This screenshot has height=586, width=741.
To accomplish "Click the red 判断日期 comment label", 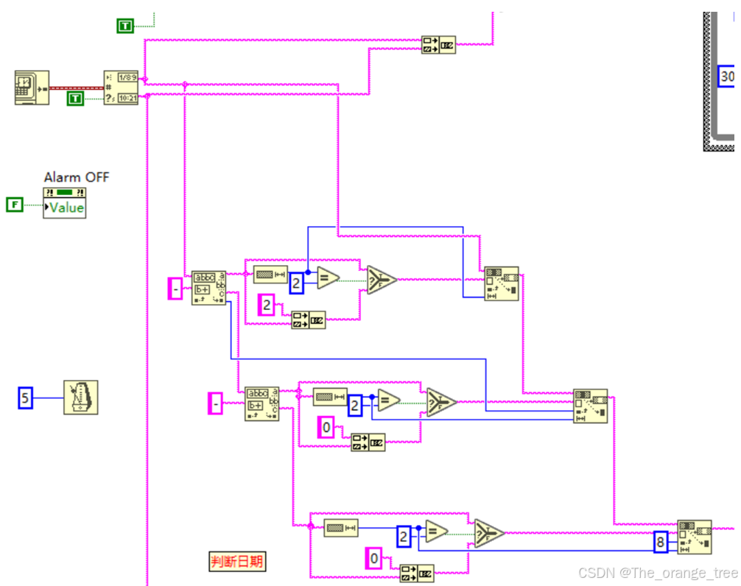I will (237, 562).
